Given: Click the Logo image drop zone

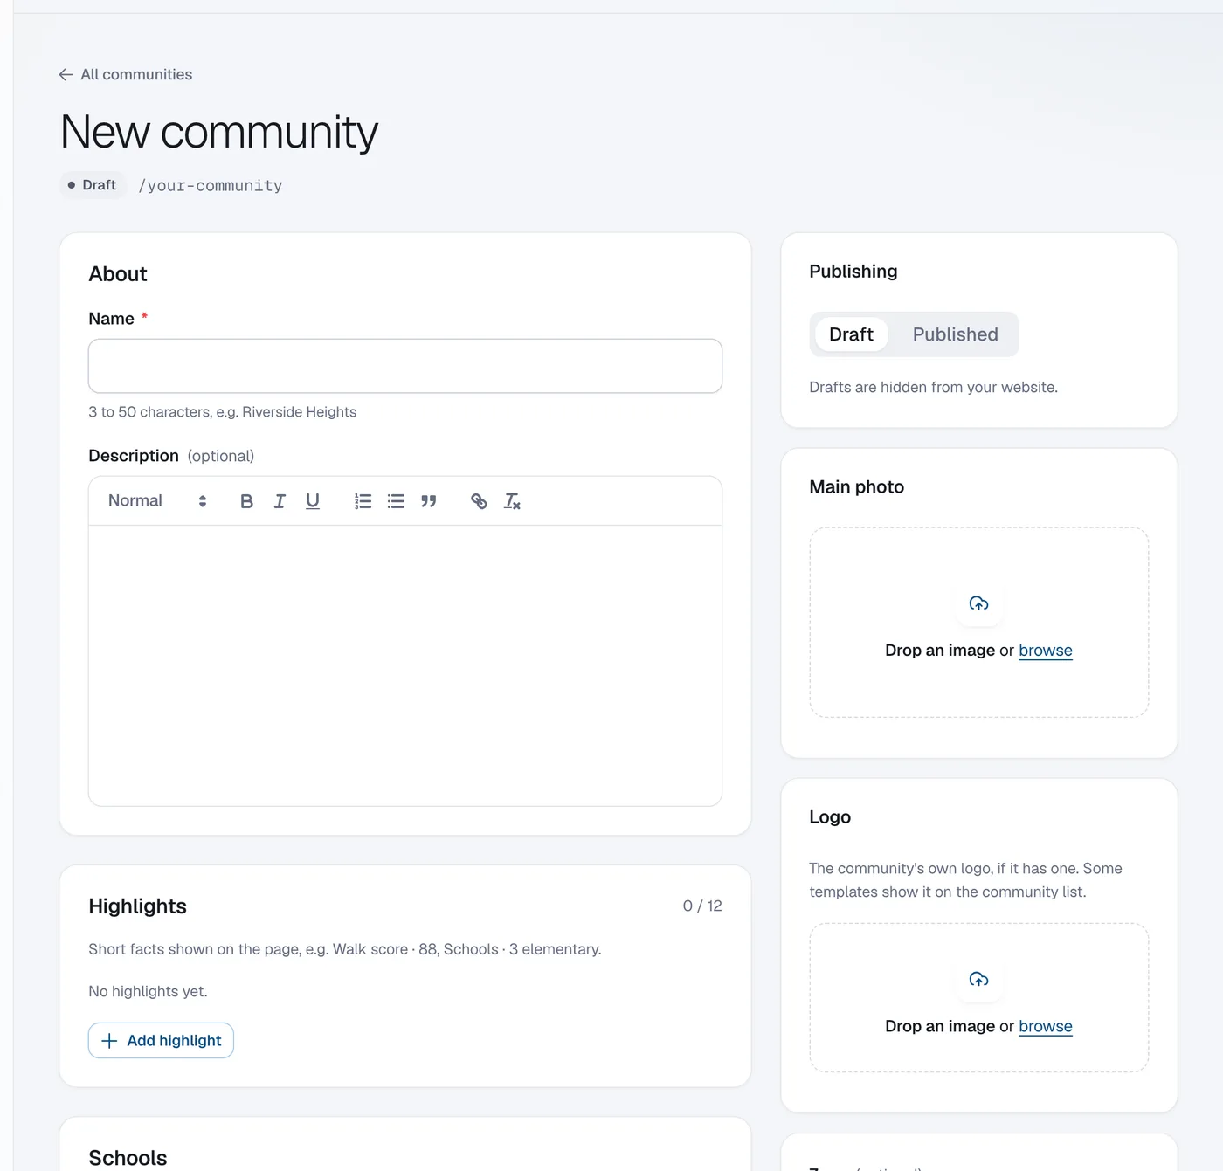Looking at the screenshot, I should coord(978,998).
